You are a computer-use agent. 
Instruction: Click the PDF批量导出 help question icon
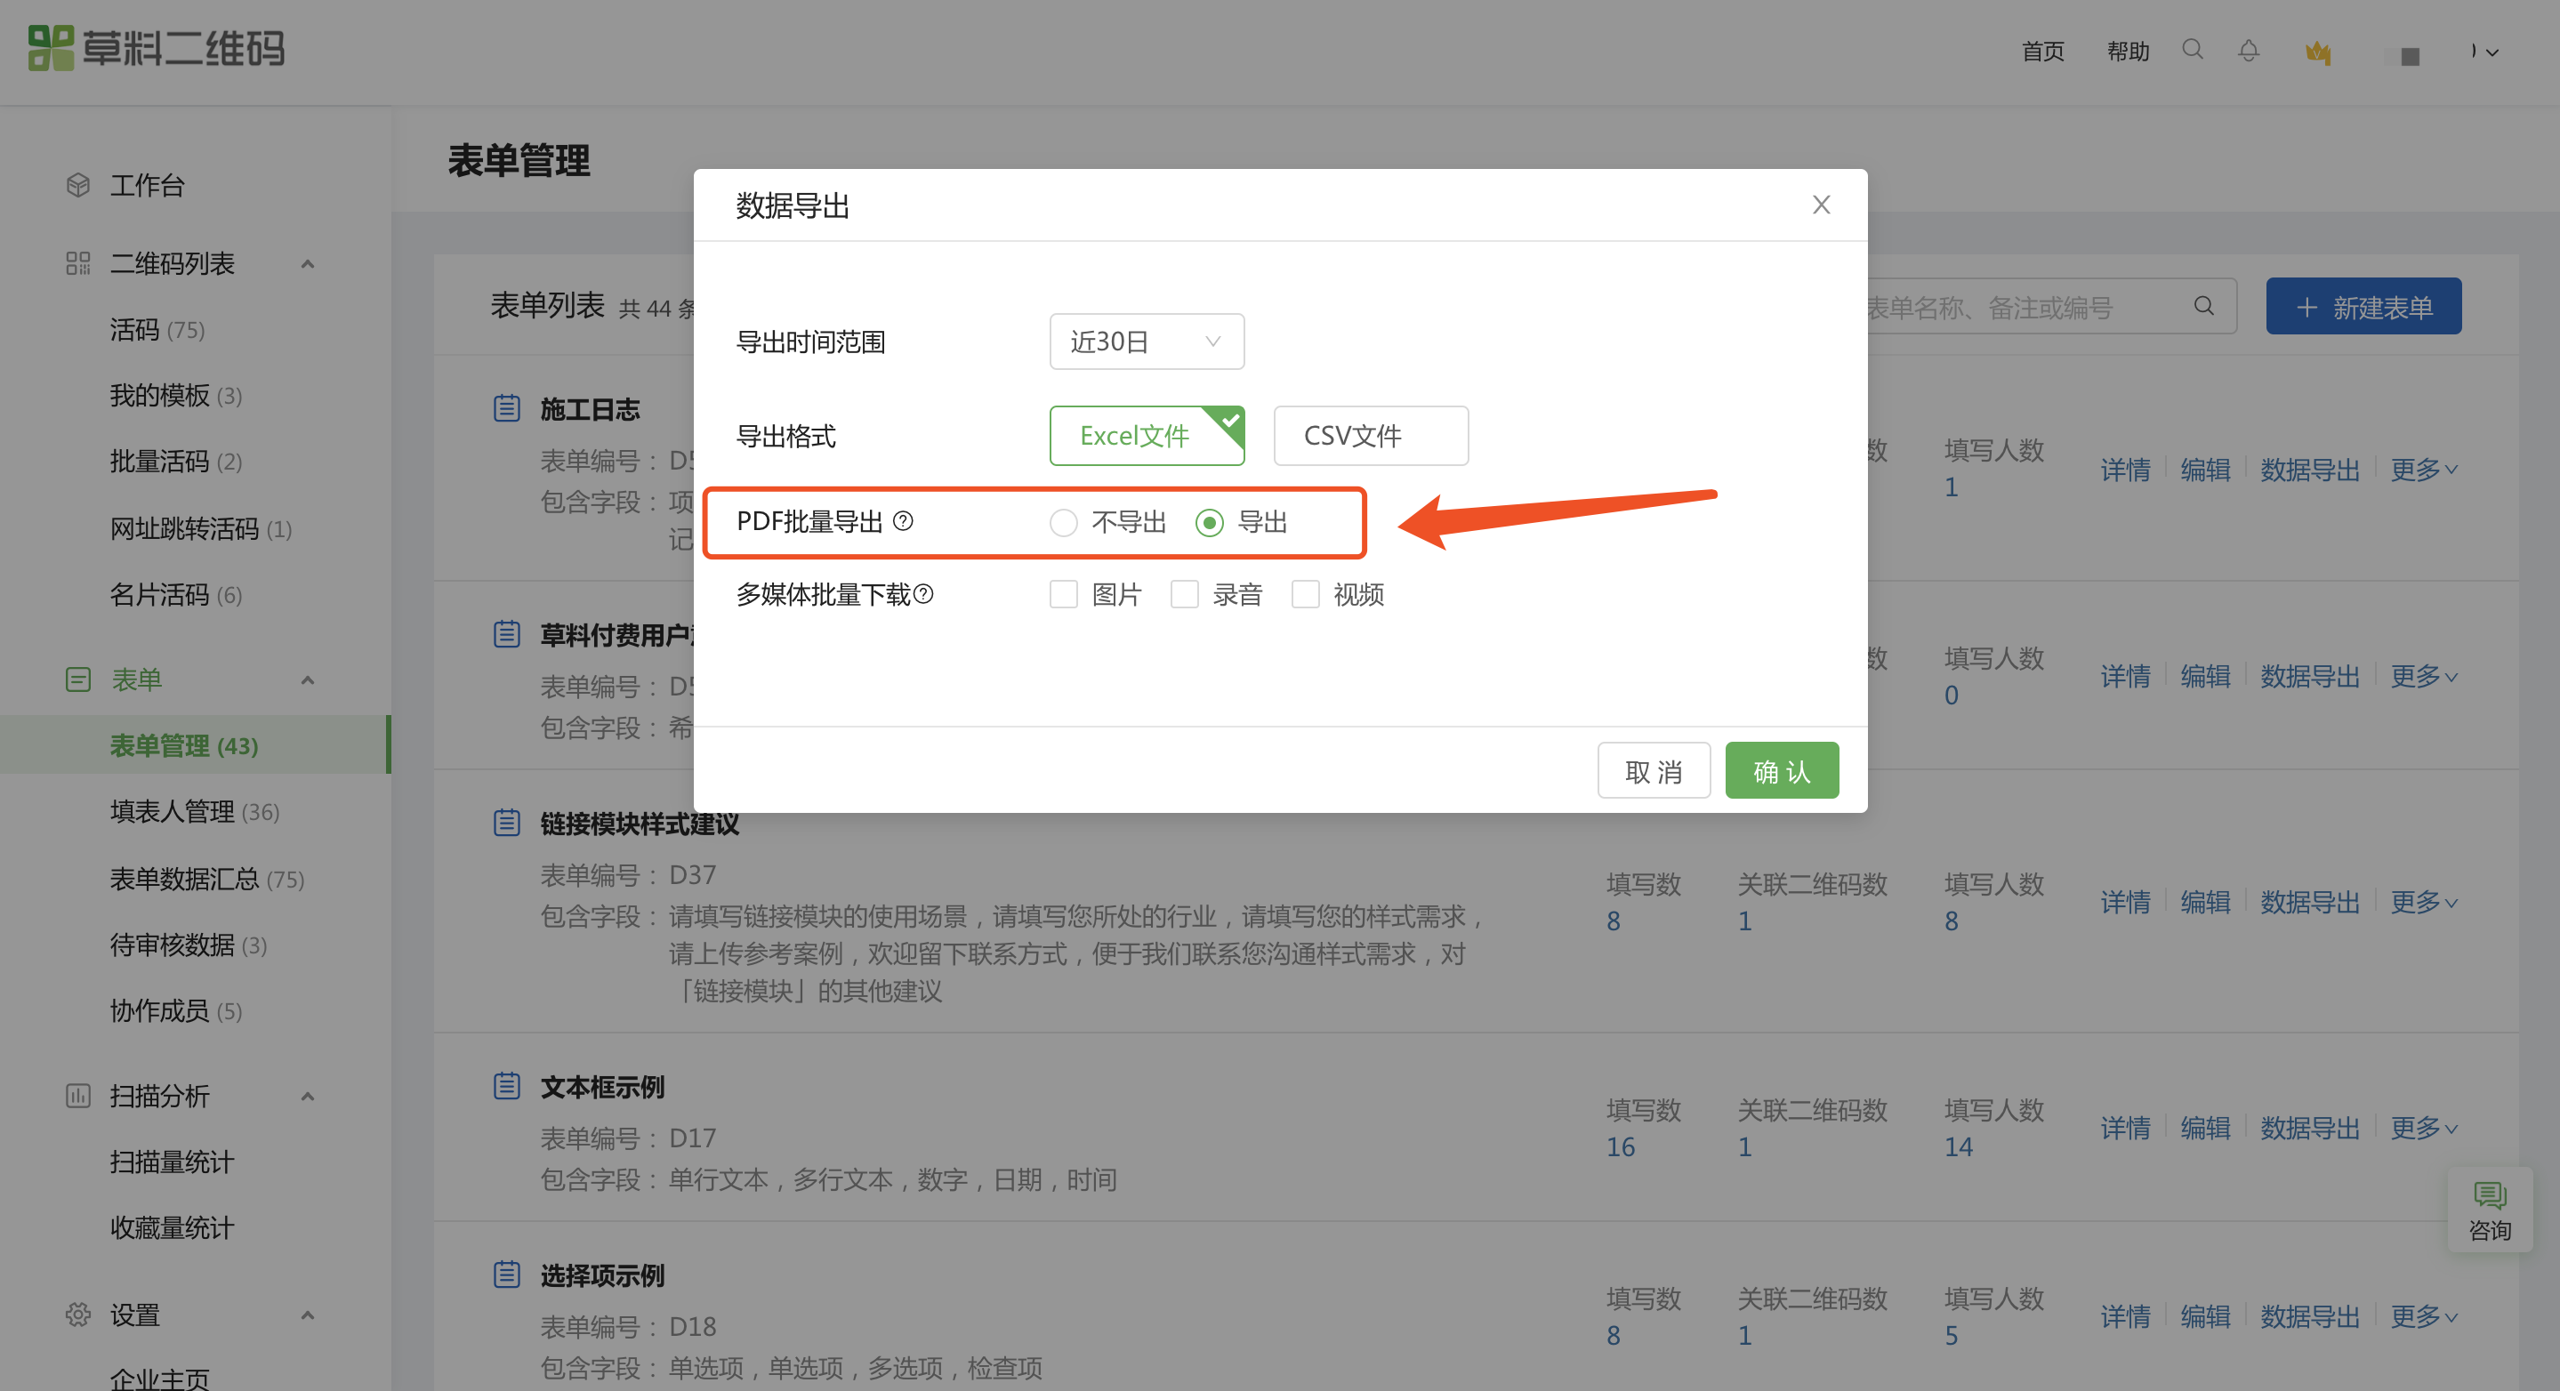902,520
